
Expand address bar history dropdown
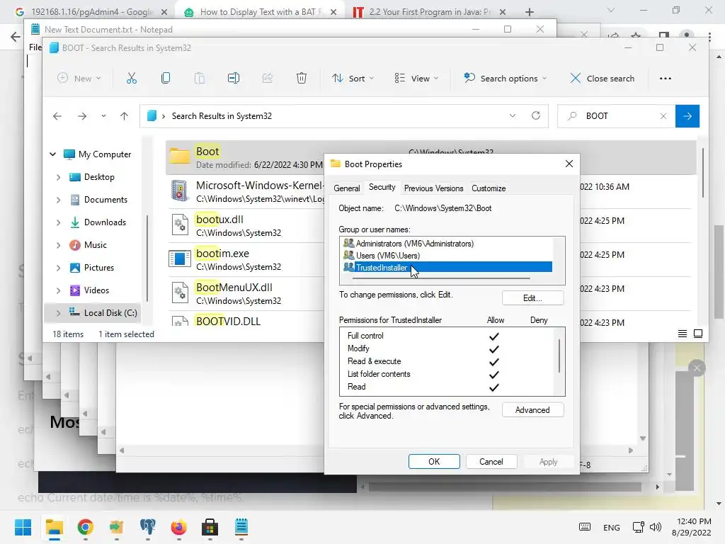pyautogui.click(x=513, y=115)
